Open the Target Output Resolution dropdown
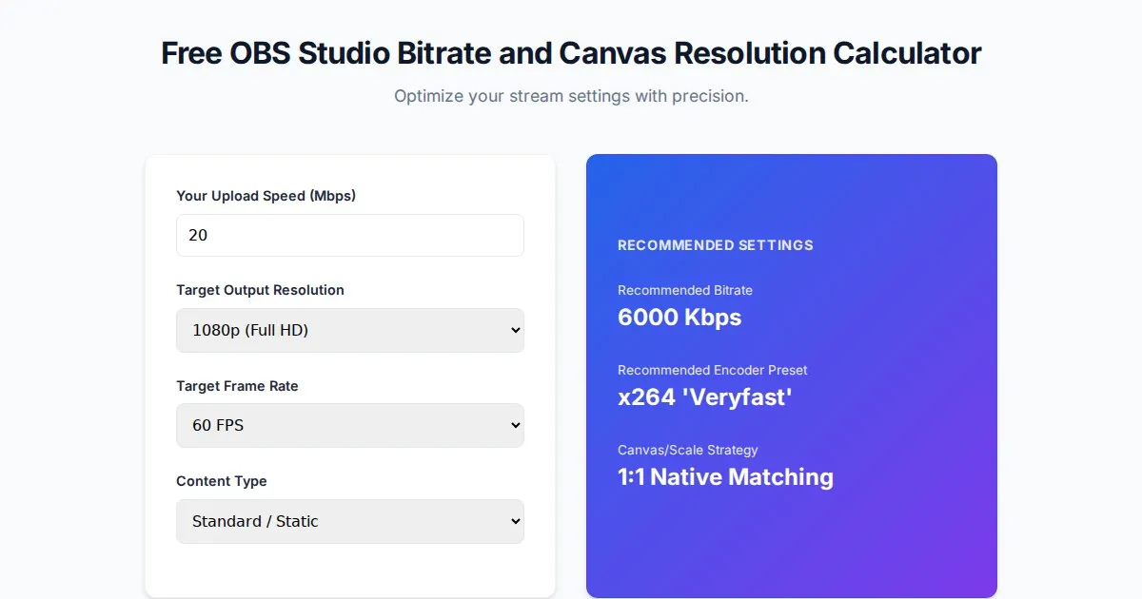1142x599 pixels. (349, 330)
